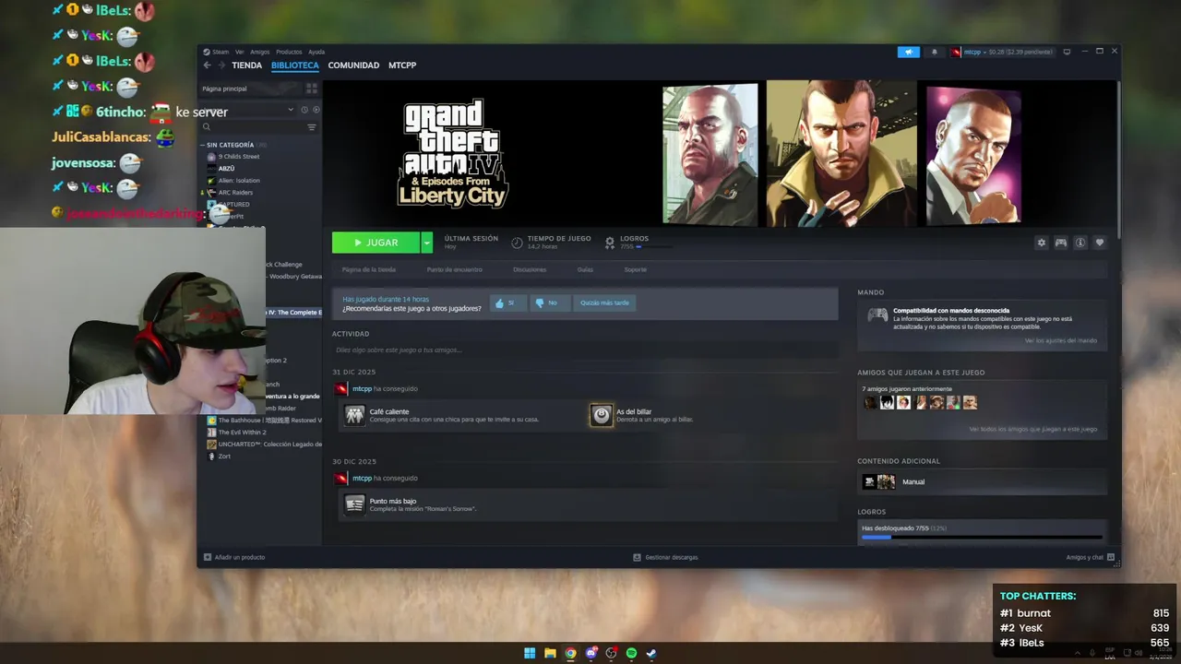Open Discord from the taskbar
Screen dimensions: 1181x664
[590, 653]
